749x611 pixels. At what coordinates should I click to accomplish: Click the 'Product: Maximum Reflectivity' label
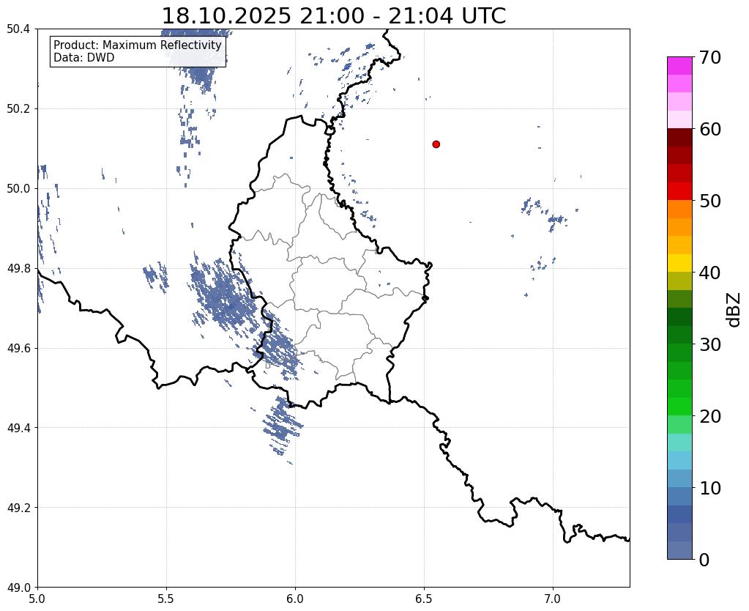pos(138,45)
